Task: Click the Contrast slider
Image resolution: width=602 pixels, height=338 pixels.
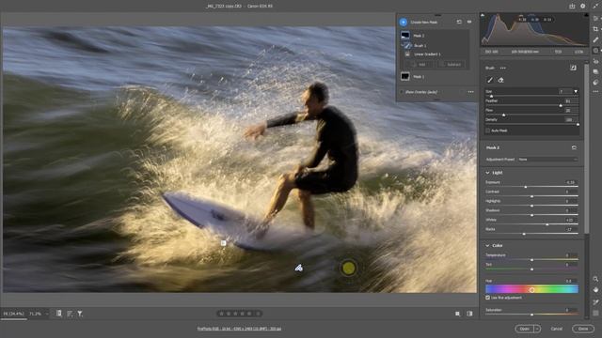Action: pos(531,196)
